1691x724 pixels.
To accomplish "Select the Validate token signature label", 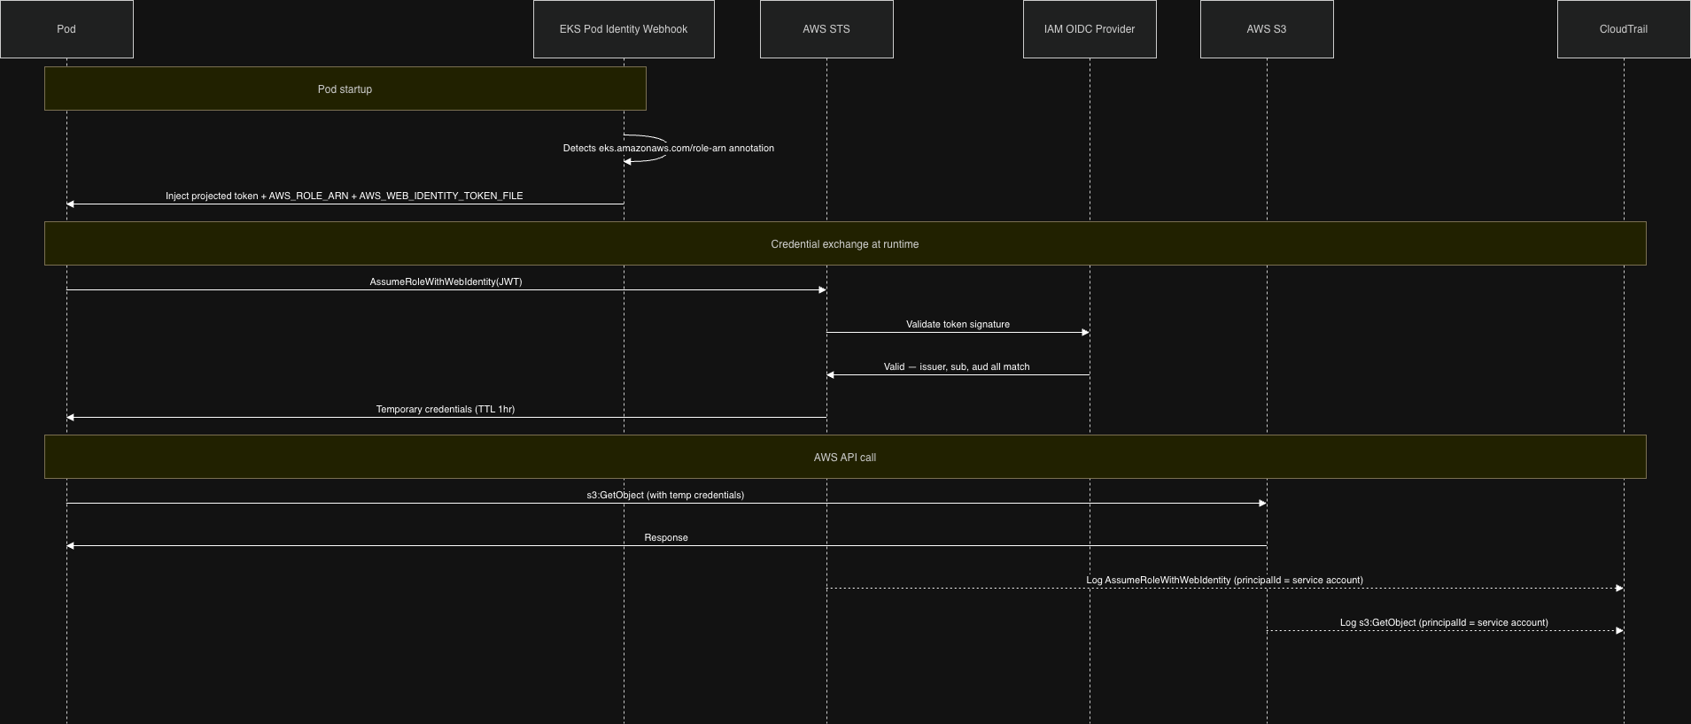I will tap(958, 324).
